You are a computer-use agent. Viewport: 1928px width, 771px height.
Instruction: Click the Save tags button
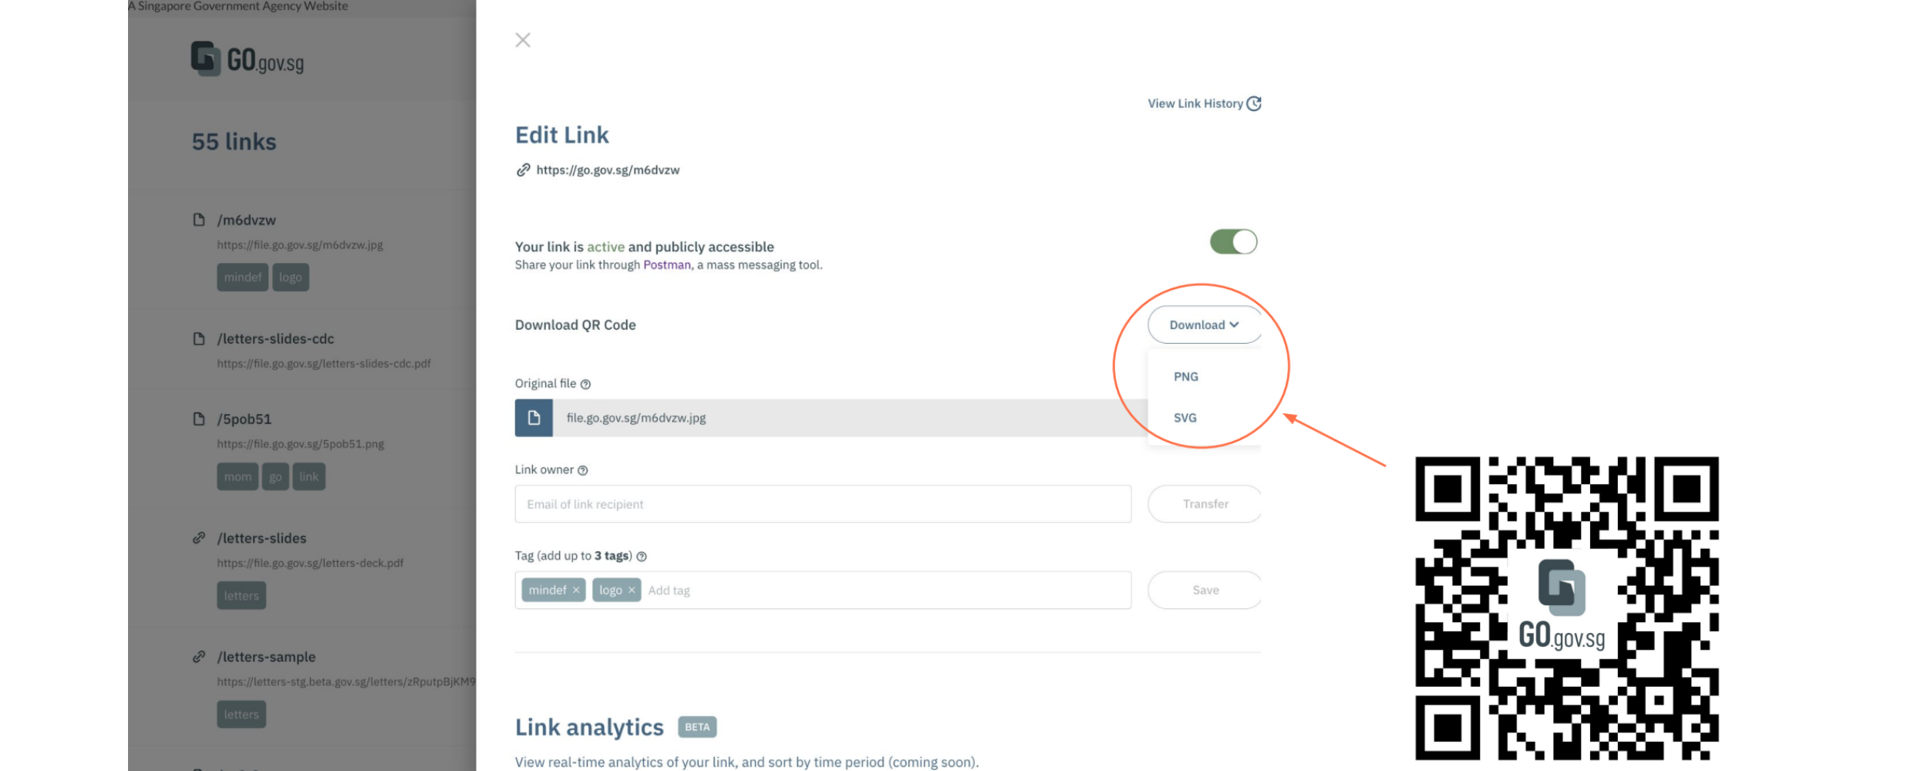click(x=1205, y=591)
